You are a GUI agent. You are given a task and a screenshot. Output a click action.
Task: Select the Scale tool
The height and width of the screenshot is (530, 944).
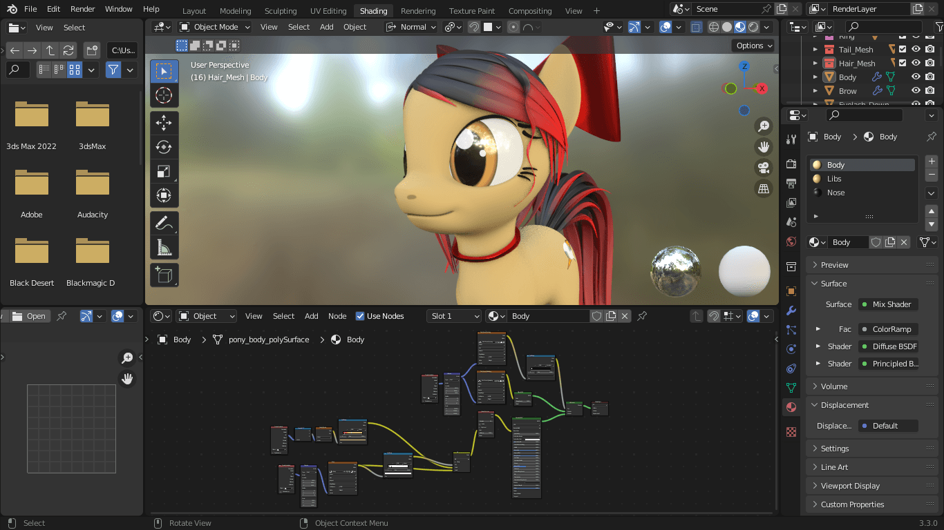(164, 171)
